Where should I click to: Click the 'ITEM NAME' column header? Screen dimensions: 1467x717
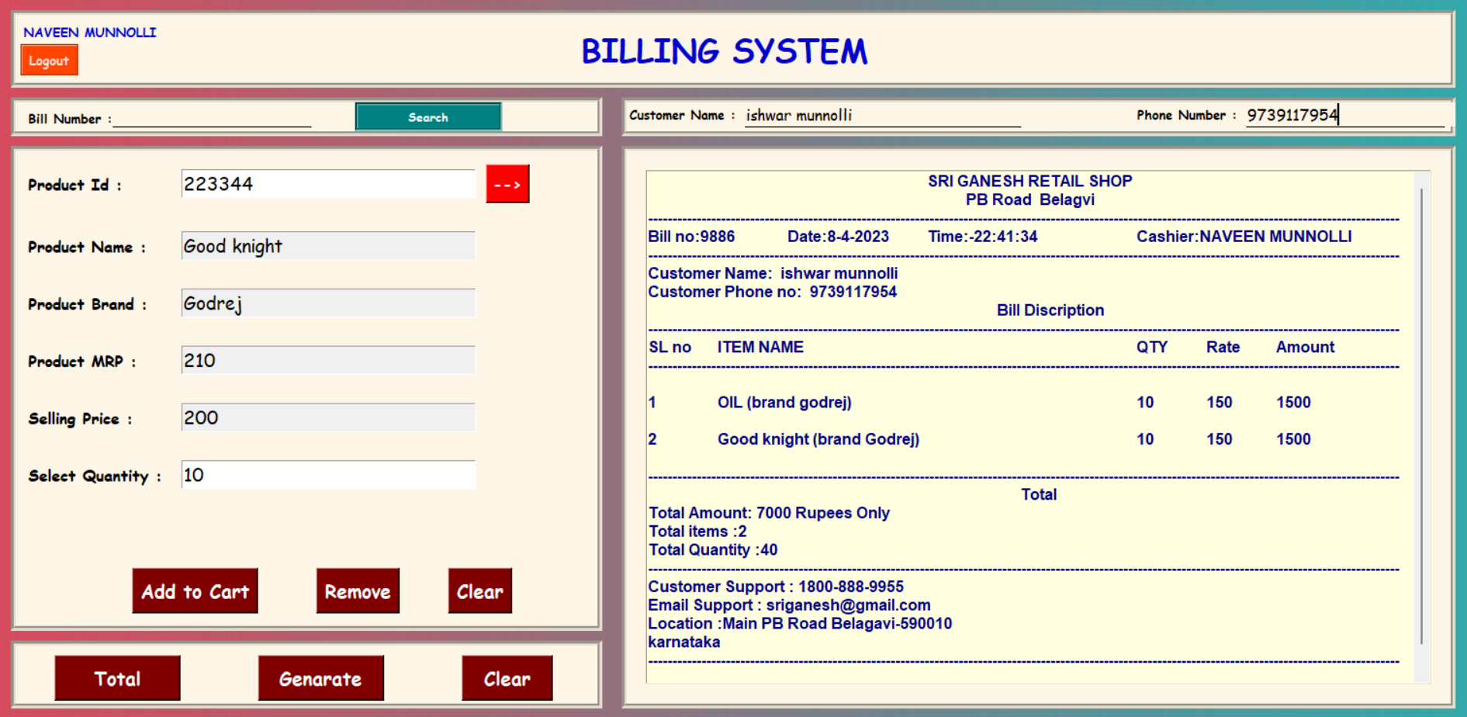760,347
